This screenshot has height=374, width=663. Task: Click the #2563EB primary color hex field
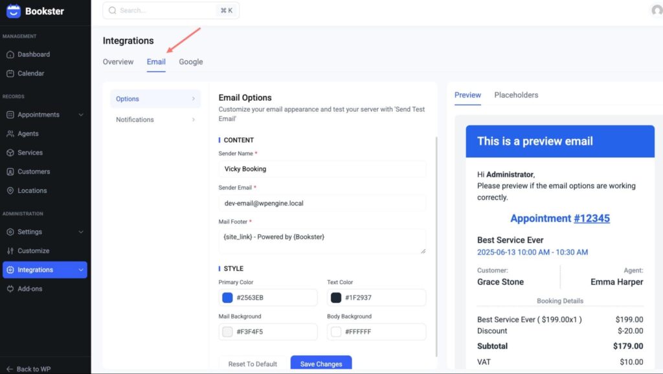(268, 298)
